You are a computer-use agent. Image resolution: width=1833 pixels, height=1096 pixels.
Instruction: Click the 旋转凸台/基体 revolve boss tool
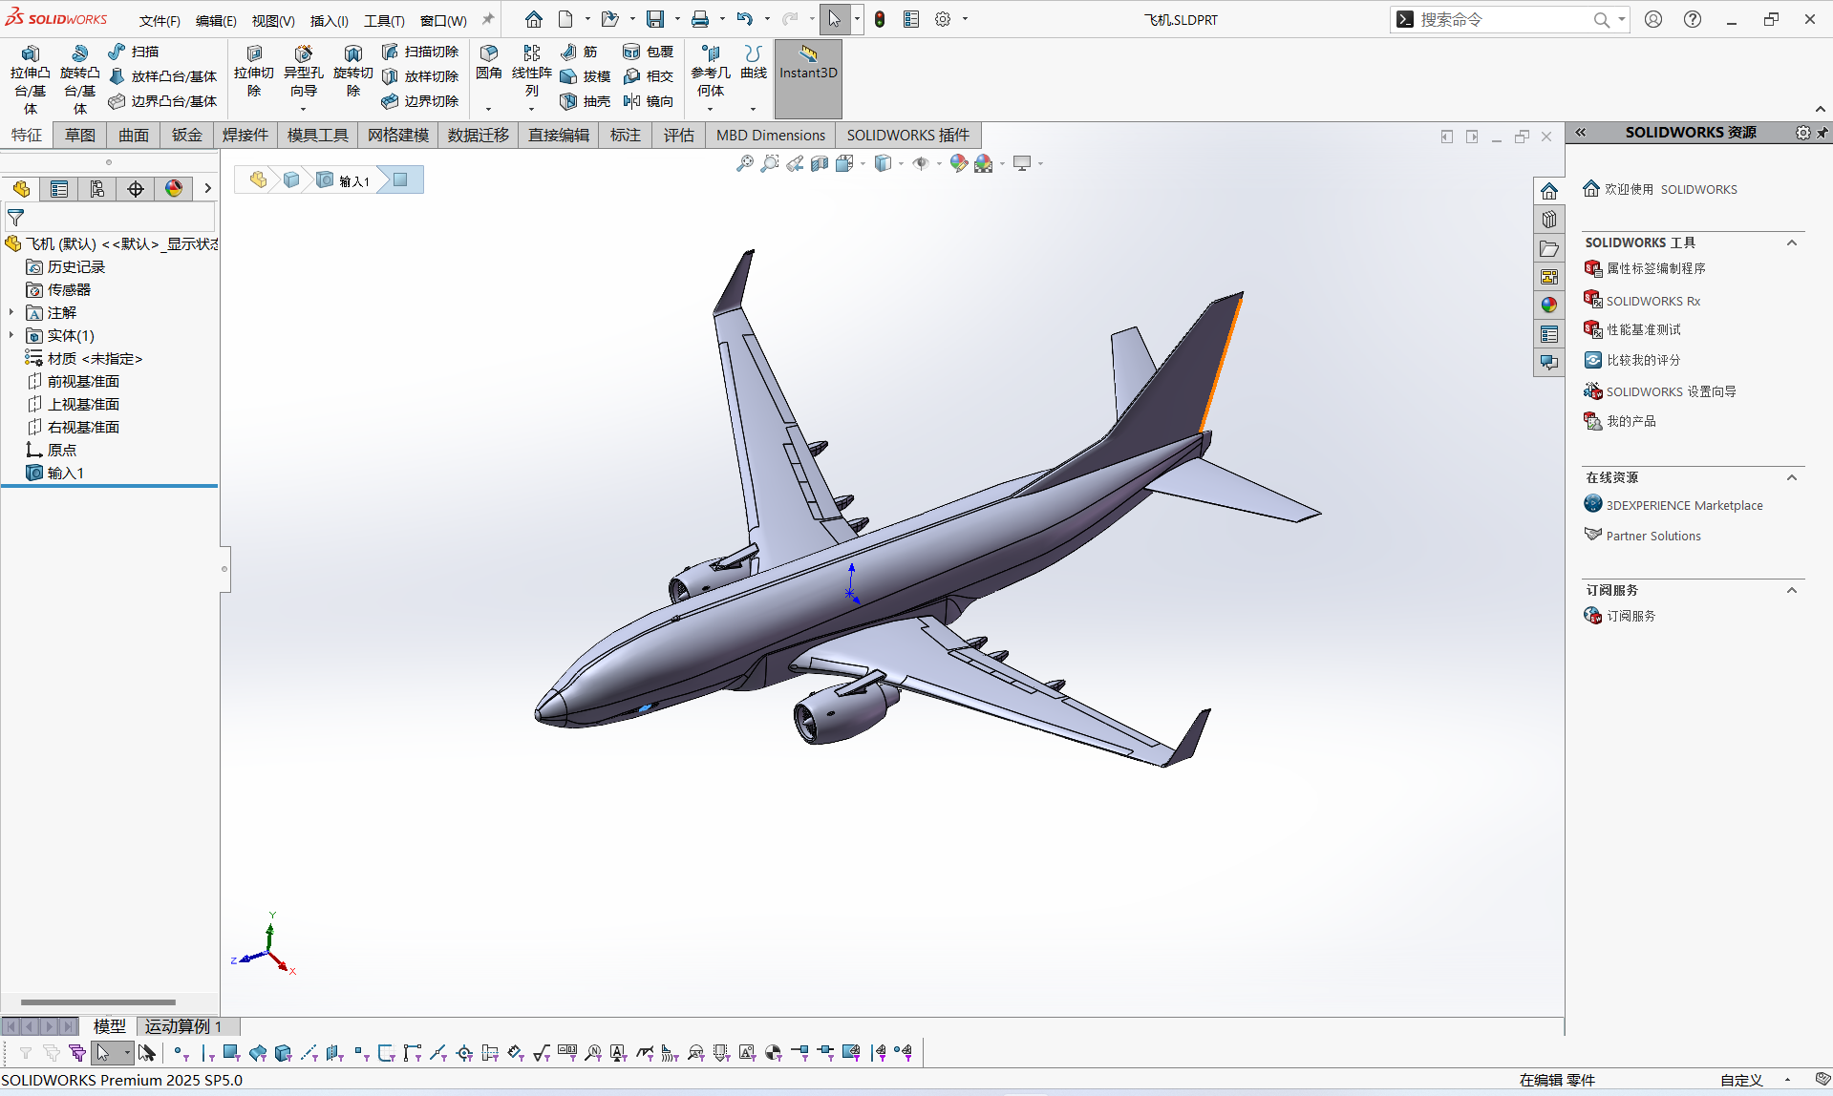[x=79, y=79]
